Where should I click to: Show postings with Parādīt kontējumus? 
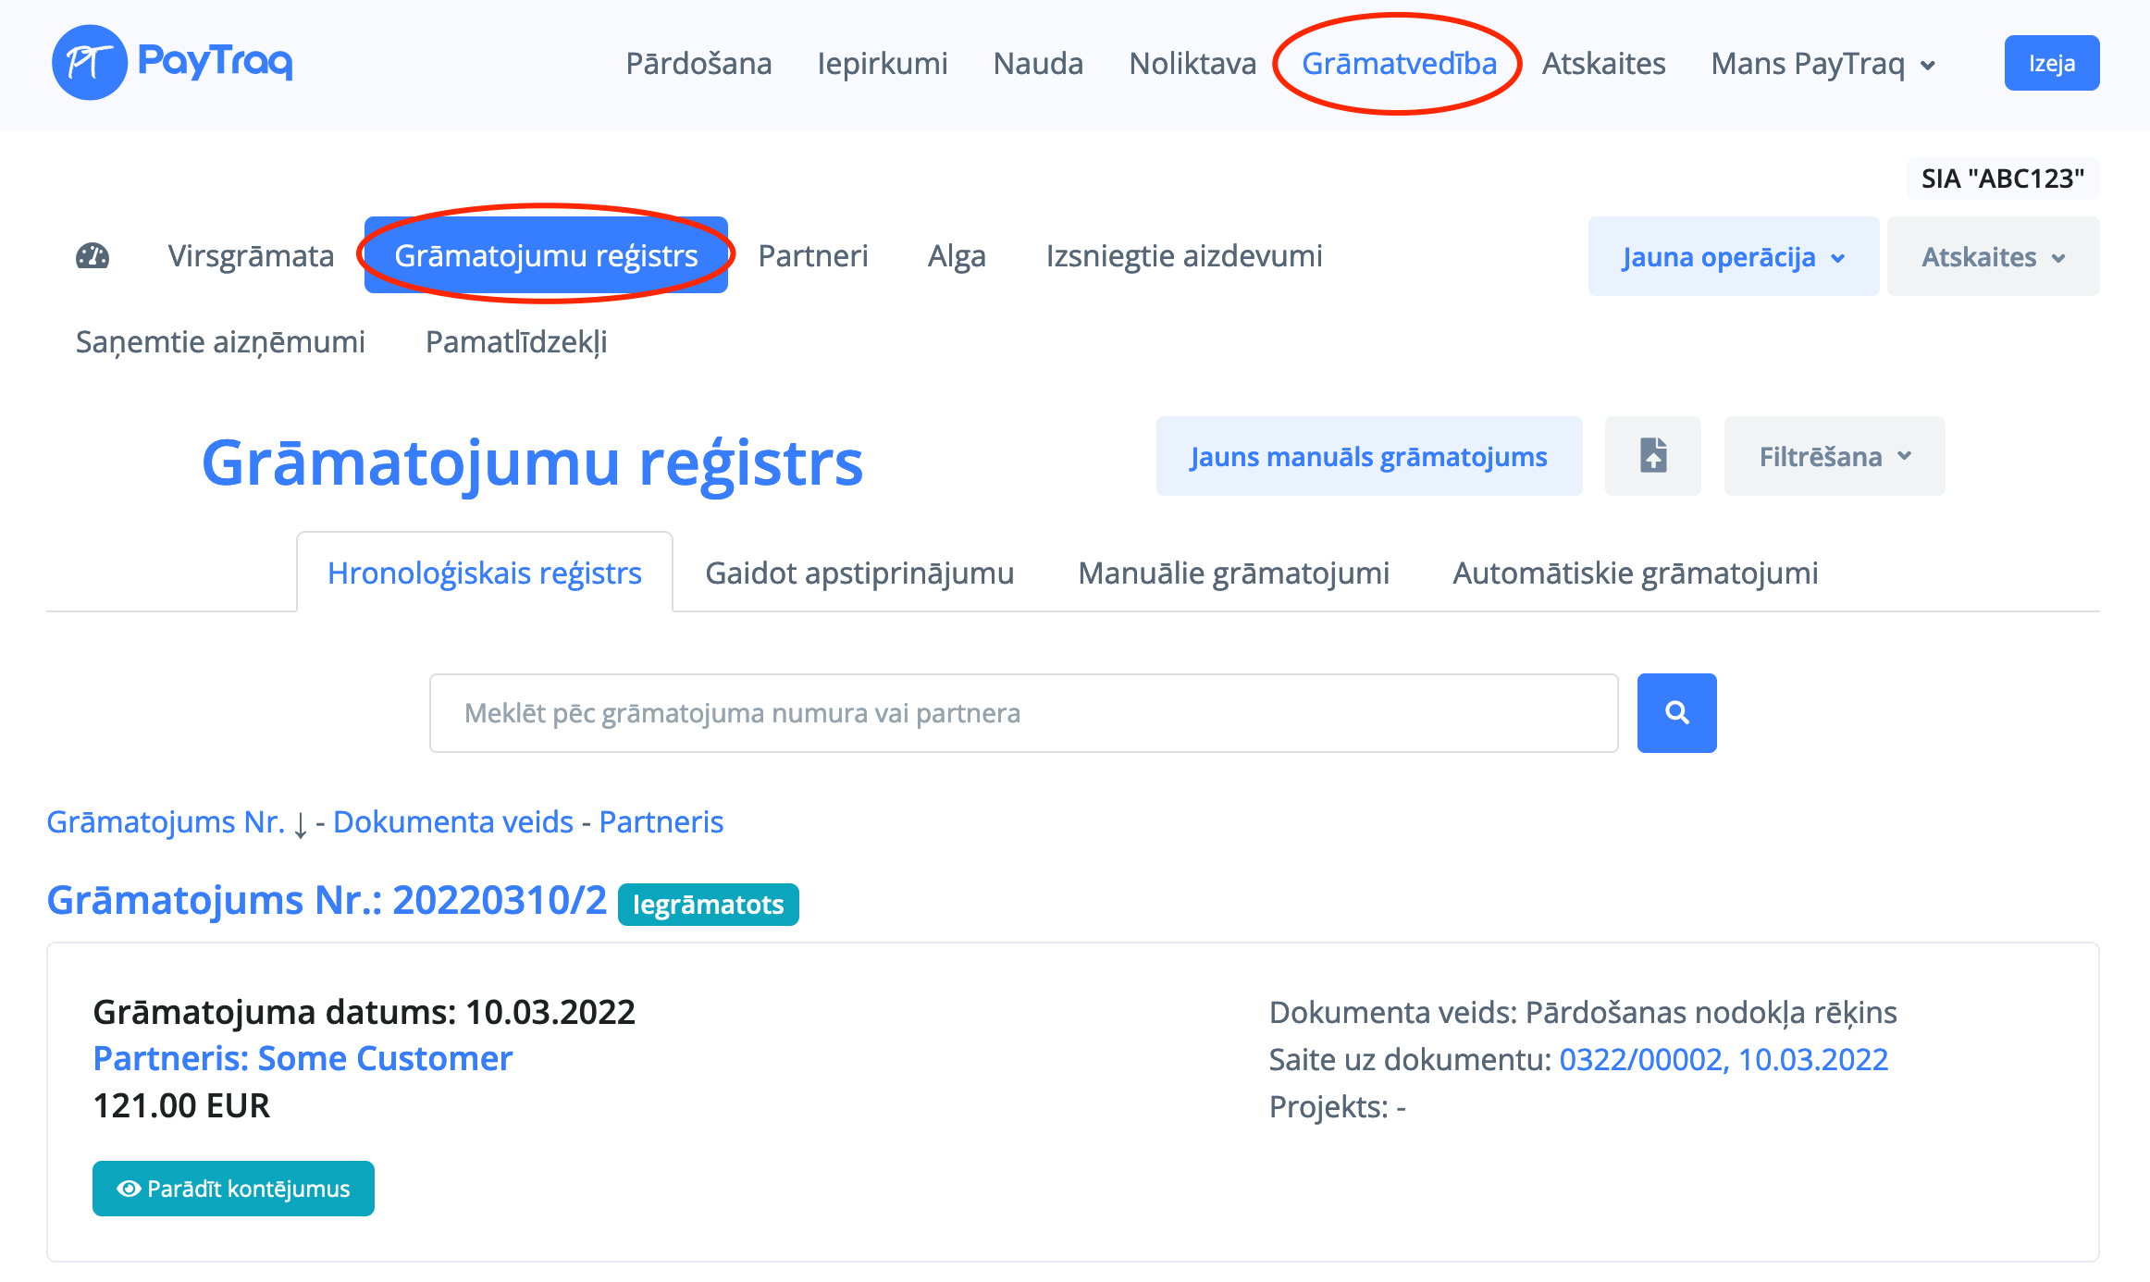click(233, 1189)
